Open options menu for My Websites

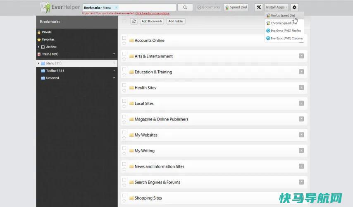click(x=301, y=135)
